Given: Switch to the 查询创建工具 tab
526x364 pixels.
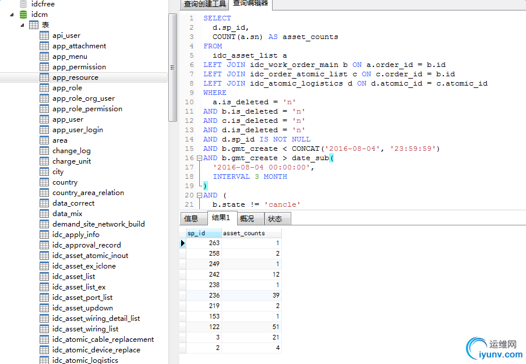Looking at the screenshot, I should (204, 4).
